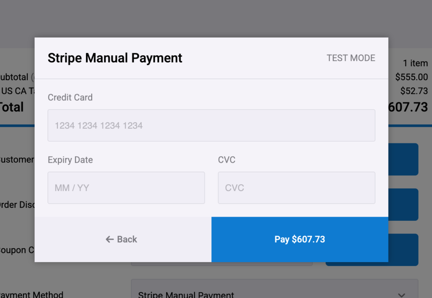This screenshot has height=298, width=432.
Task: Go back using the Back button
Action: pyautogui.click(x=123, y=239)
